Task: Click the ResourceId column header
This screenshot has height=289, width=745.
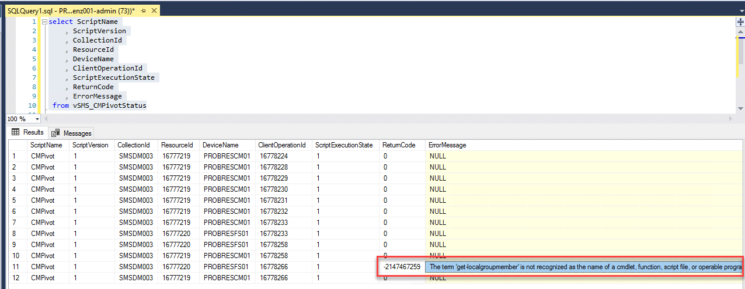Action: point(177,144)
